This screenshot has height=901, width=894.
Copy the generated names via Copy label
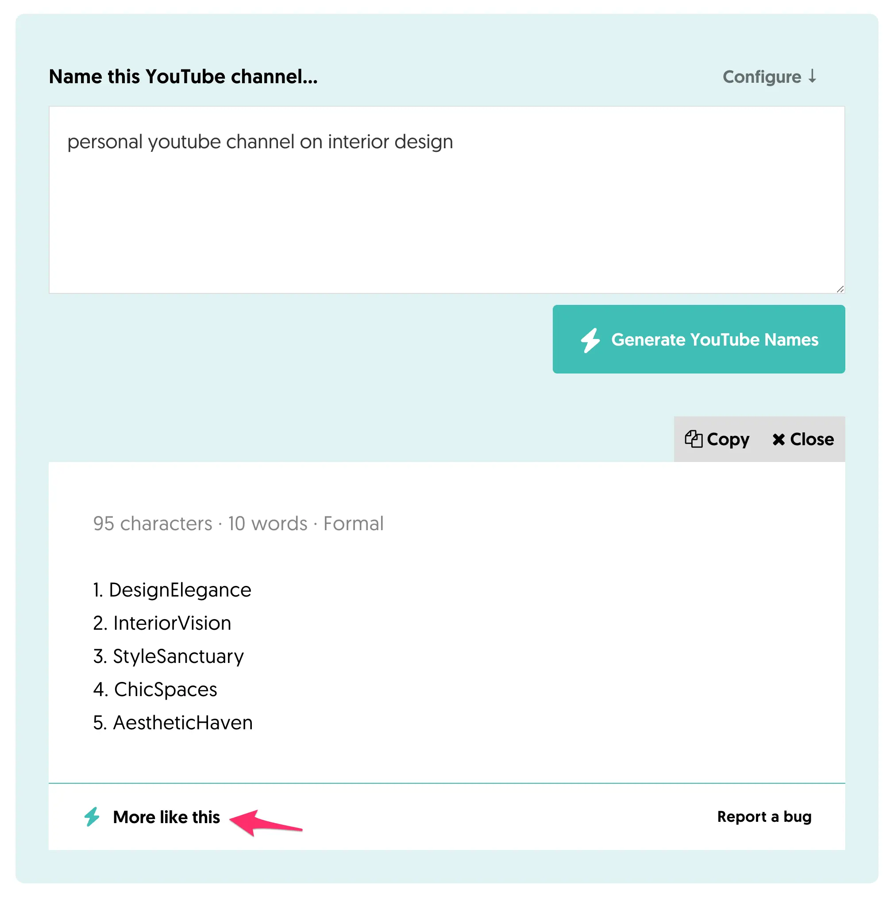click(x=728, y=439)
